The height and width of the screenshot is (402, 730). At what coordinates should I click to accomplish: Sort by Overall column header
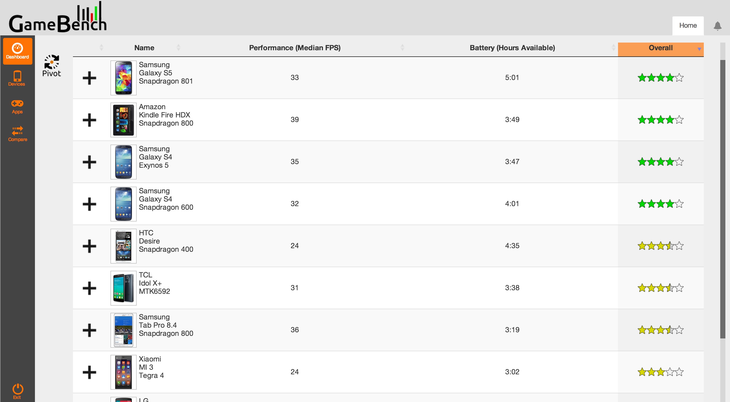pos(661,48)
